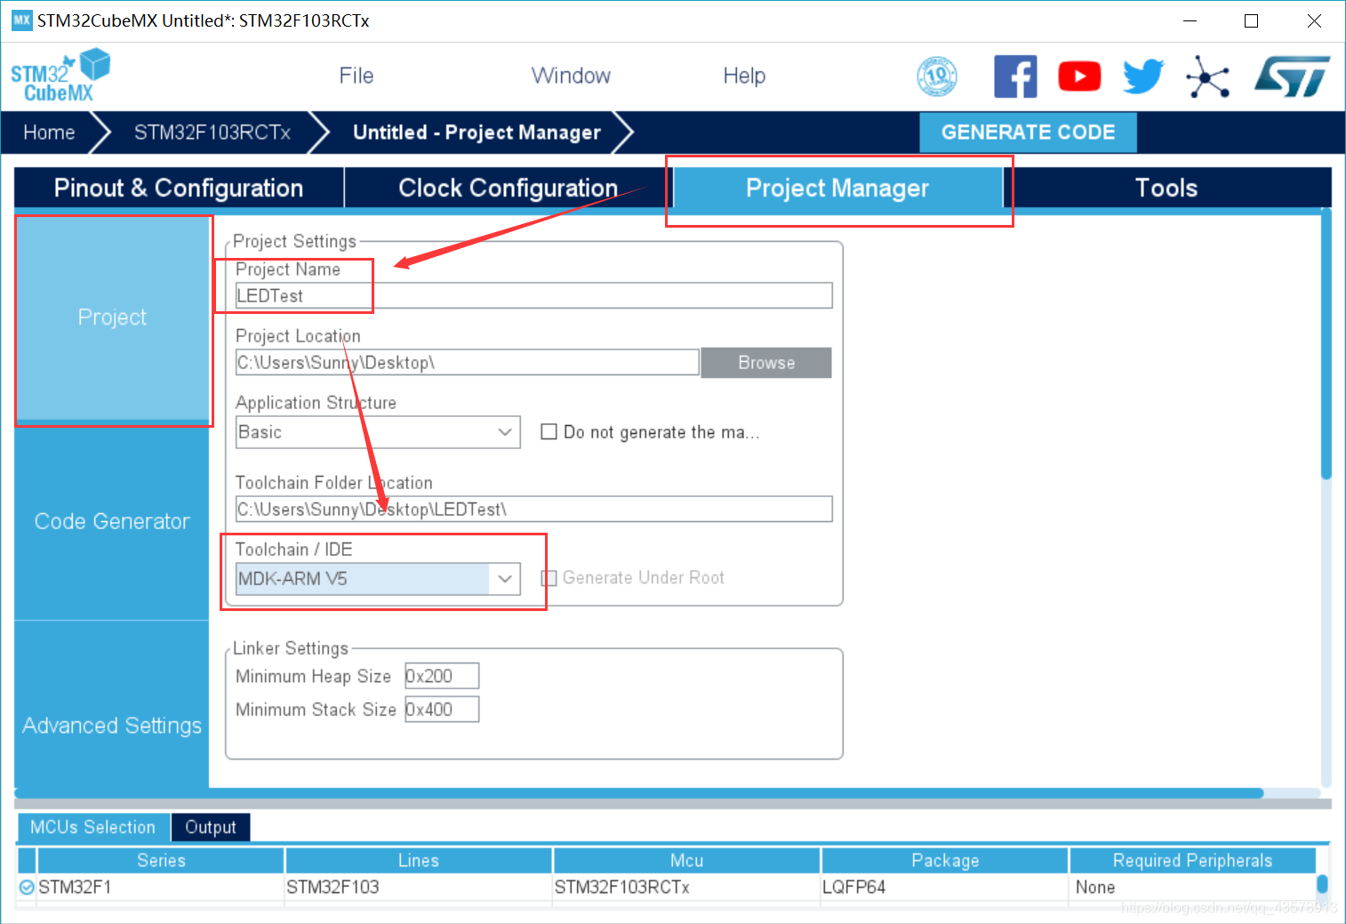Click Browse for project location
Screen dimensions: 1346x924
click(766, 363)
